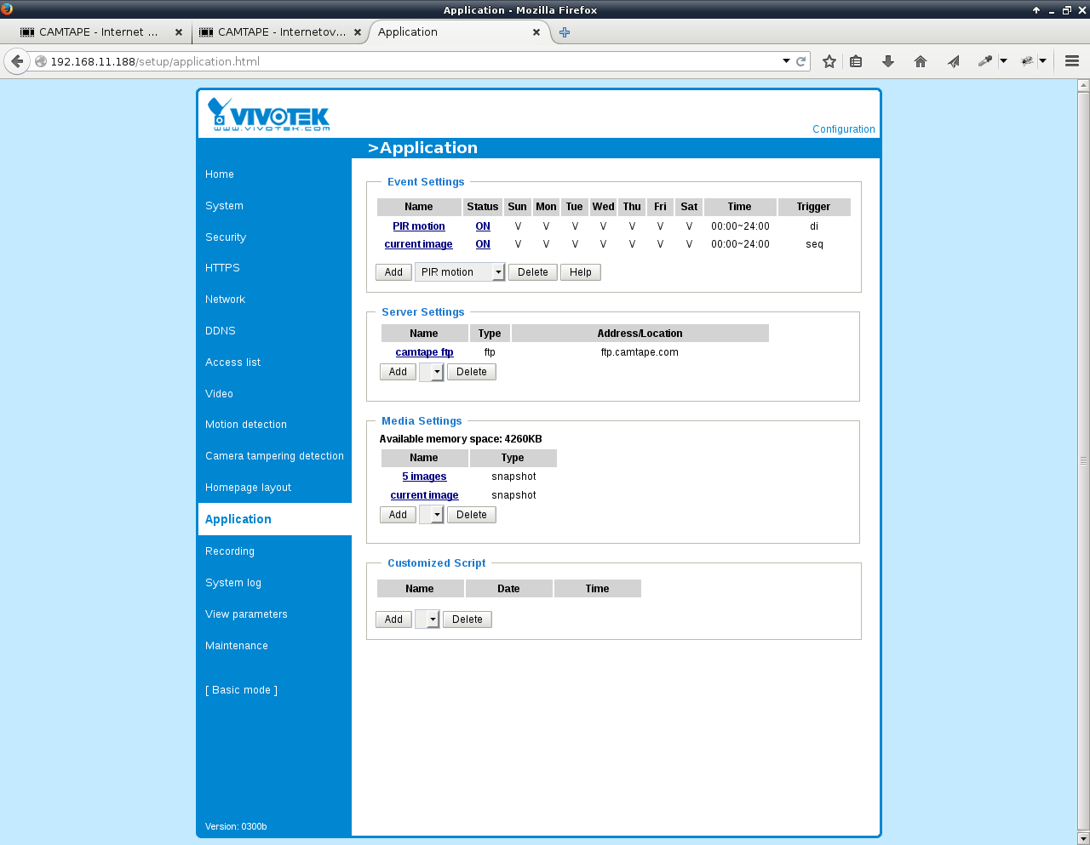Open the Firebug bug icon
This screenshot has height=845, width=1090.
1028,61
